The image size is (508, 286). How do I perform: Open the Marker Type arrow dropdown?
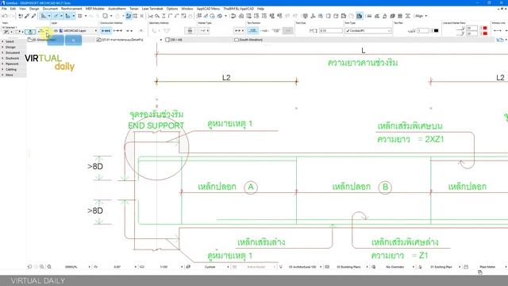point(204,31)
